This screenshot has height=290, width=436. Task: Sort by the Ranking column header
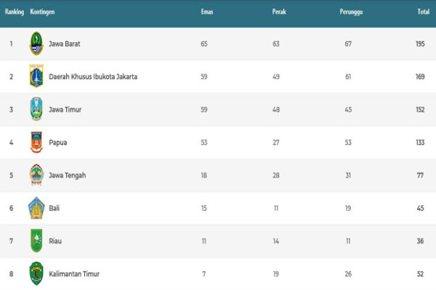[x=15, y=12]
